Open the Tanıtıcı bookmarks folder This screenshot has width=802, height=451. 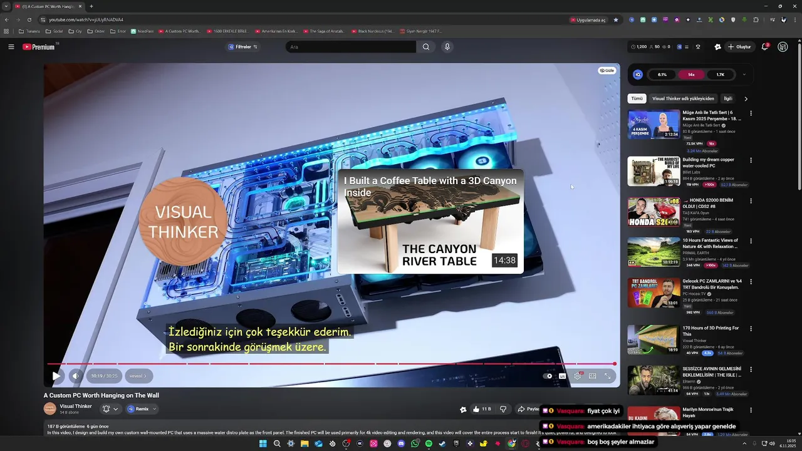[x=29, y=31]
